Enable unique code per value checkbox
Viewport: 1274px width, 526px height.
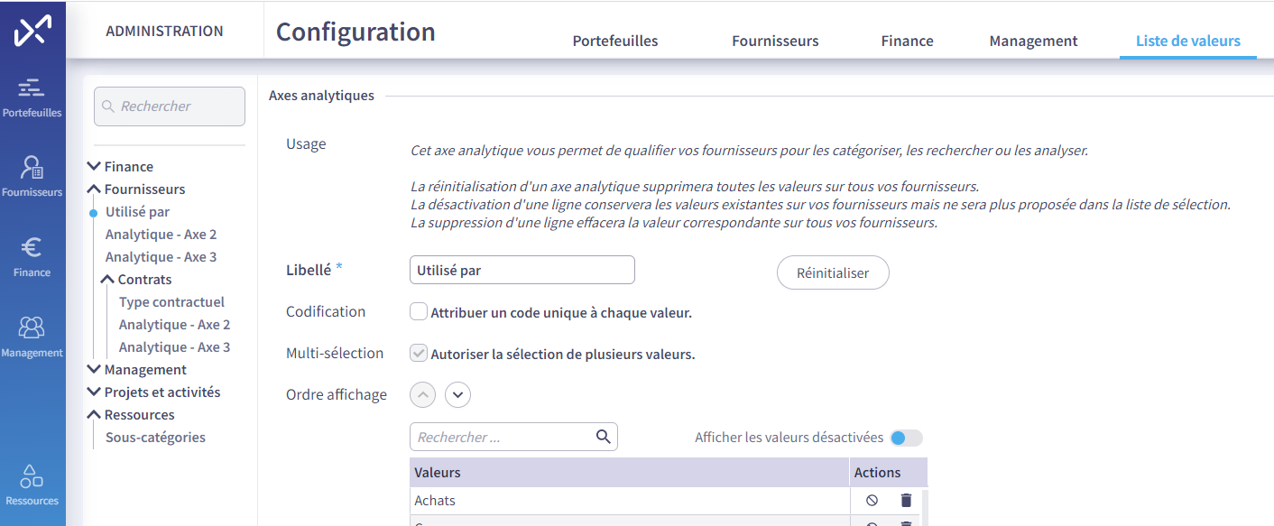(x=419, y=311)
